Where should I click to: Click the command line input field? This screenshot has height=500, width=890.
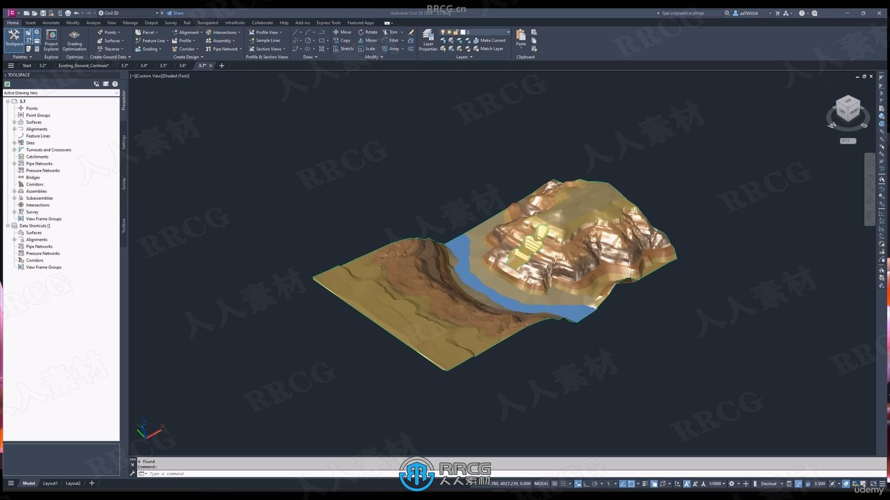510,474
